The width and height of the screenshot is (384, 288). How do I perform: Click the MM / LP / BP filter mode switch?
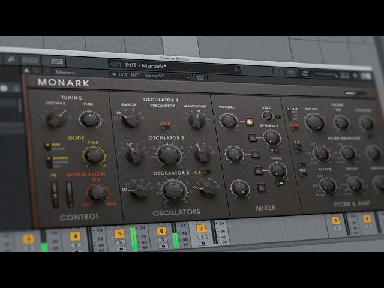289,113
